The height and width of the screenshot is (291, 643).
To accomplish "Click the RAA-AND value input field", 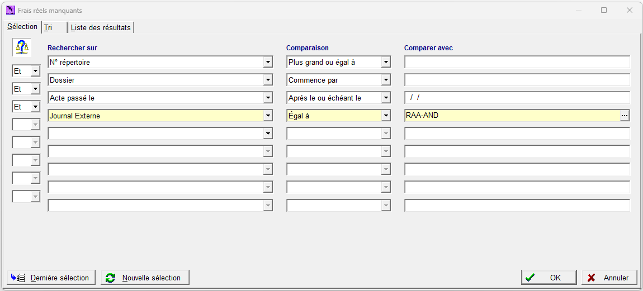I will (512, 116).
